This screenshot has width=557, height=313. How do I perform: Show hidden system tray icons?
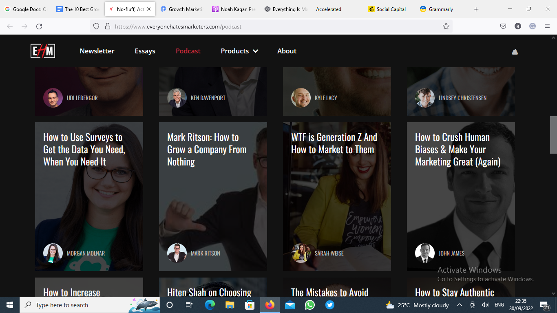tap(460, 305)
